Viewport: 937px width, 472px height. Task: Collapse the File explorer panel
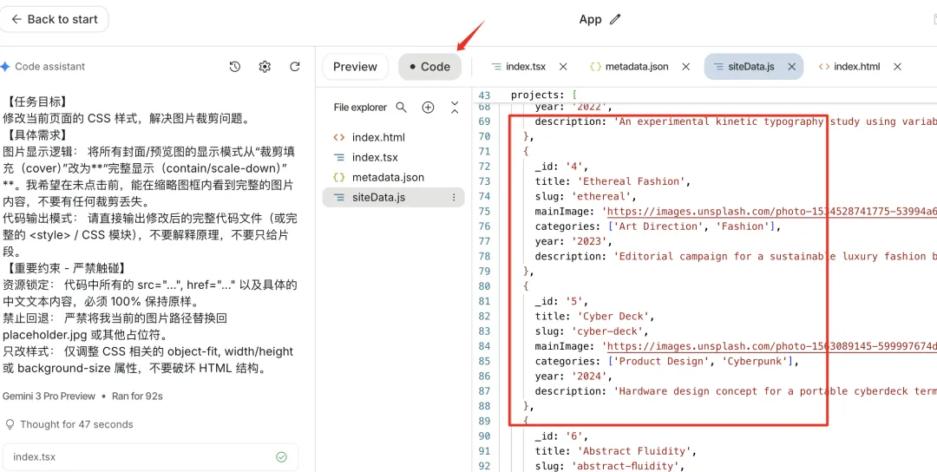(x=455, y=108)
